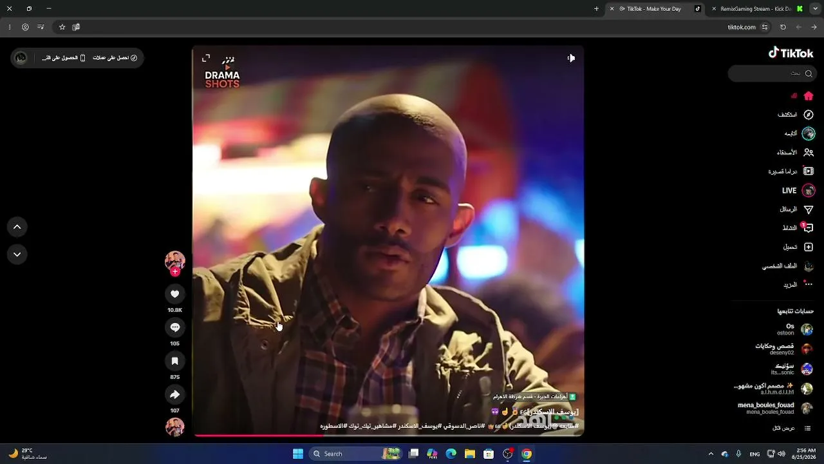Open the creator's avatar above the like button

(x=174, y=260)
